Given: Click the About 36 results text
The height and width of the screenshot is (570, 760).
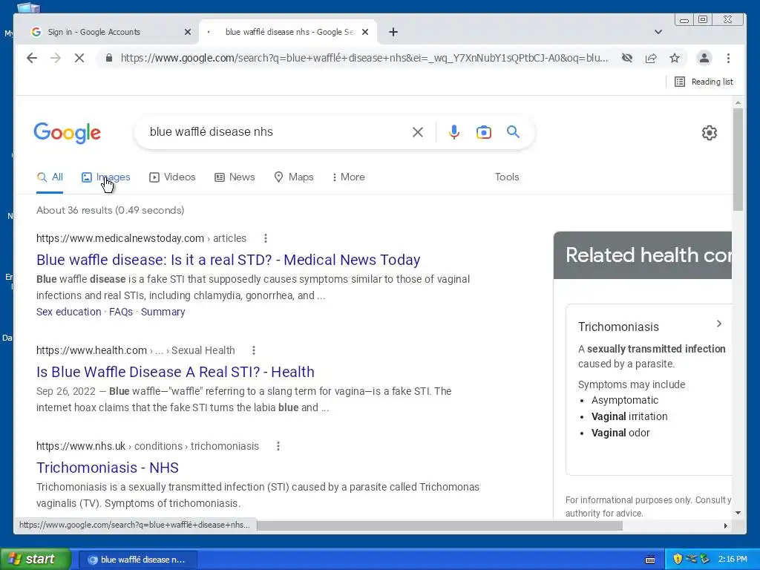Looking at the screenshot, I should tap(111, 210).
